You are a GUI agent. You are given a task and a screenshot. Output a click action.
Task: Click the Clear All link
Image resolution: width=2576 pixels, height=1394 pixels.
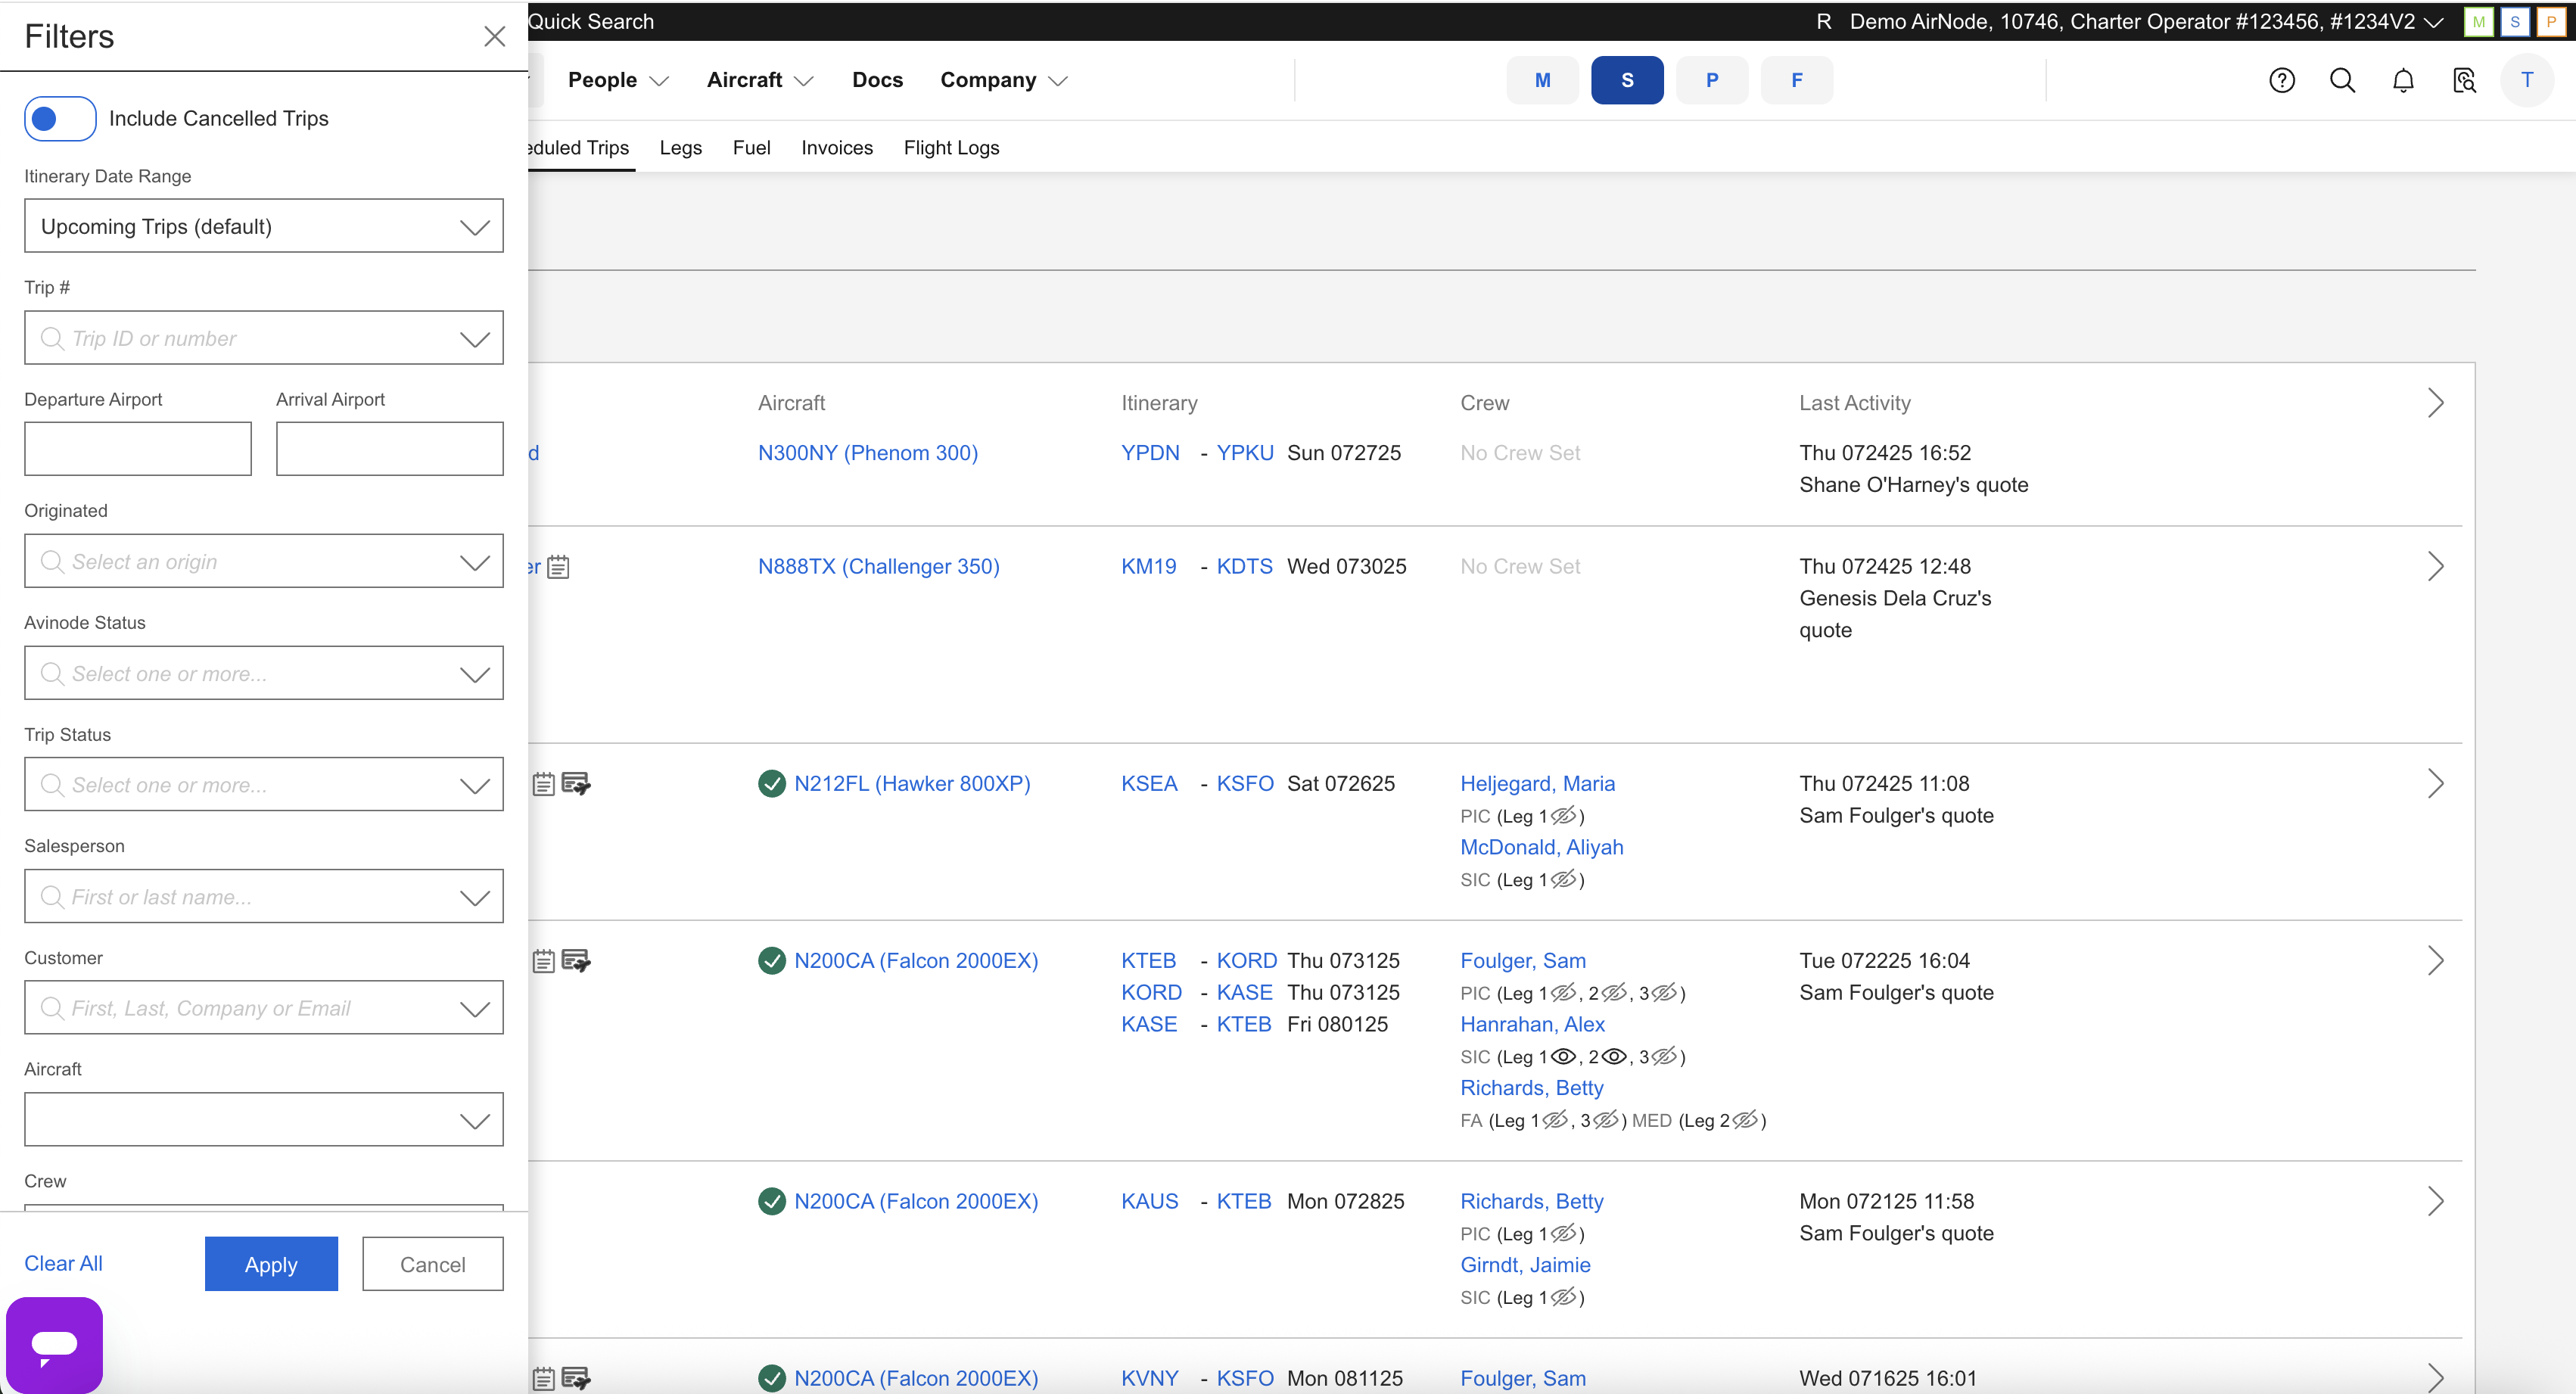[x=63, y=1263]
